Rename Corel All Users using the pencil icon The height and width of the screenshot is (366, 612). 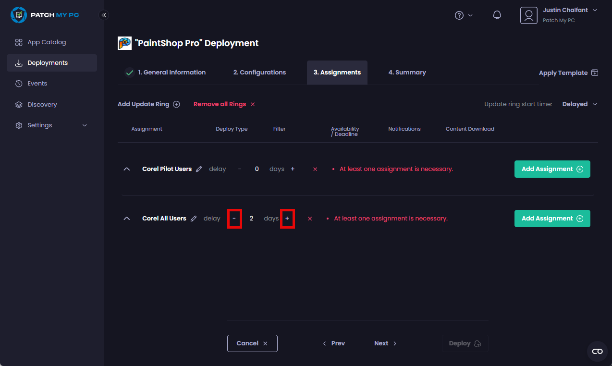tap(193, 218)
